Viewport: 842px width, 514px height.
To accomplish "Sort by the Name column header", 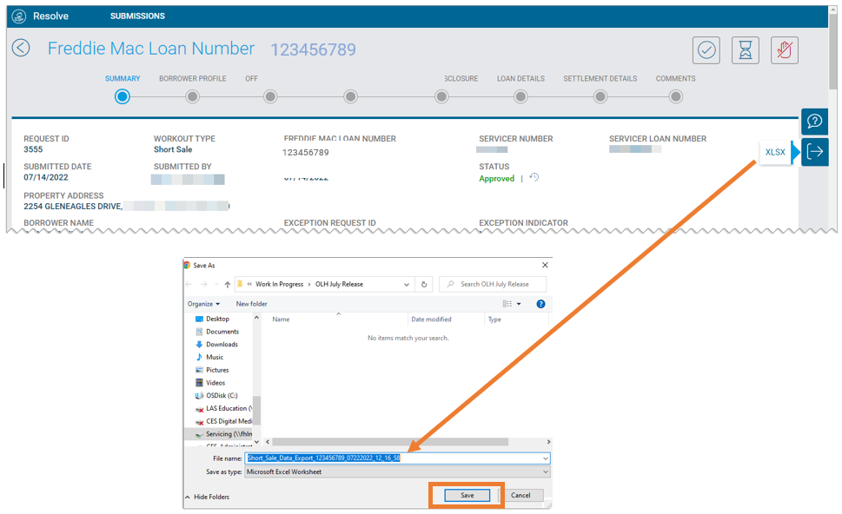I will coord(281,320).
